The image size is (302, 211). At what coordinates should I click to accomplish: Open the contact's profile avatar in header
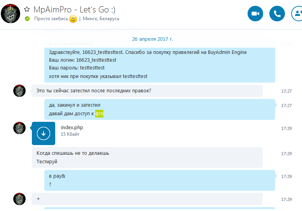point(10,14)
